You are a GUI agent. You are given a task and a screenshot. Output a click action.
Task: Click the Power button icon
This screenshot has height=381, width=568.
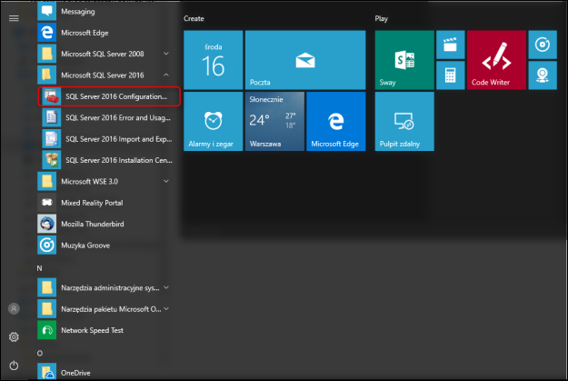coord(14,365)
